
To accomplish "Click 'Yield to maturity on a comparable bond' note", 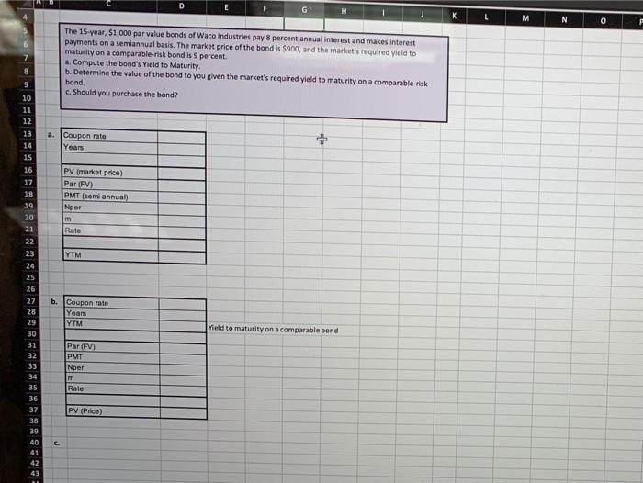I will 273,329.
